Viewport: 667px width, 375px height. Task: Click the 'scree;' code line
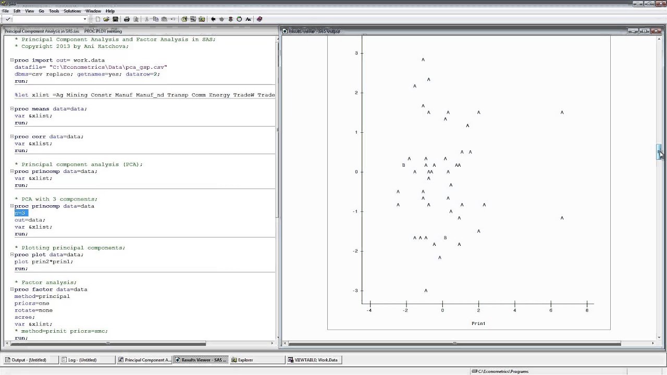[x=24, y=317]
